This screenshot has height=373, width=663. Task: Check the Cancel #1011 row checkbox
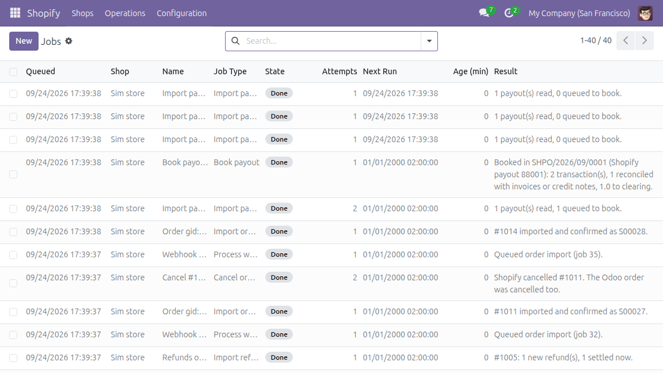pyautogui.click(x=14, y=283)
